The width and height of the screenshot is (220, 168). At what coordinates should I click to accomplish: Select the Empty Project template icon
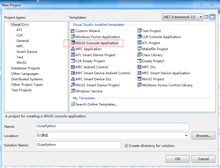pos(139,61)
